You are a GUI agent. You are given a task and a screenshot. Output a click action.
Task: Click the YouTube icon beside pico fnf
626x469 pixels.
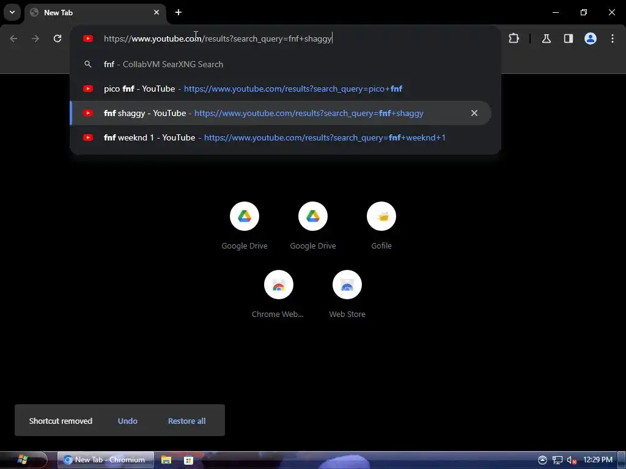pyautogui.click(x=88, y=89)
